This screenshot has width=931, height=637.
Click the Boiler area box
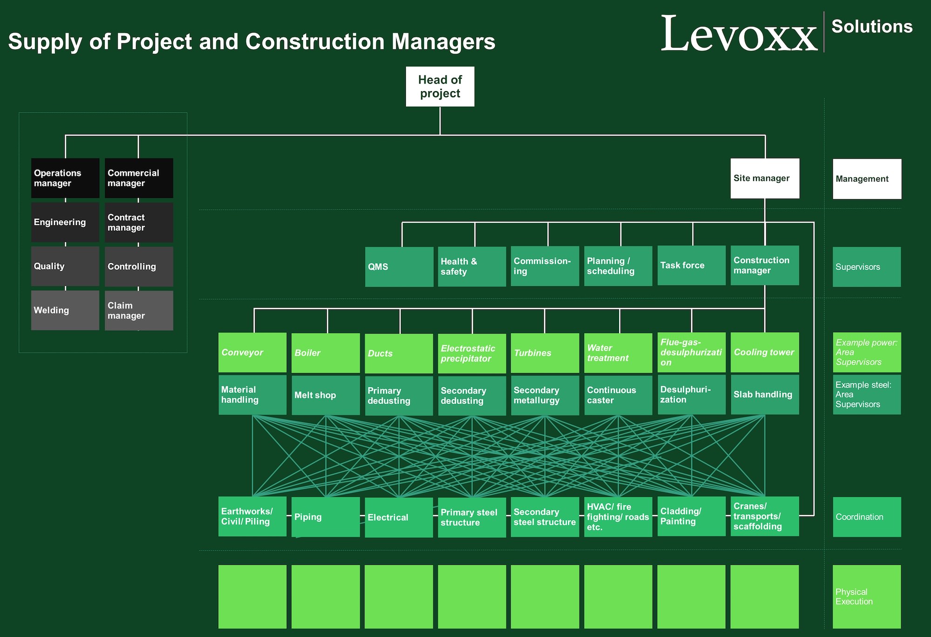(325, 353)
